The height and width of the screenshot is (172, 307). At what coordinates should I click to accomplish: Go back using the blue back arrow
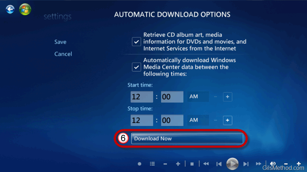pos(10,9)
